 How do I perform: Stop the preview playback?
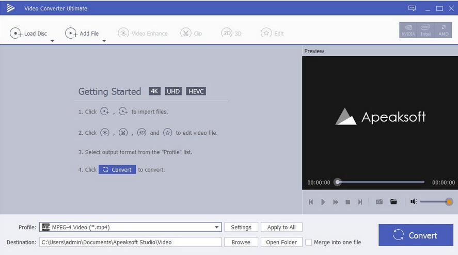click(348, 202)
